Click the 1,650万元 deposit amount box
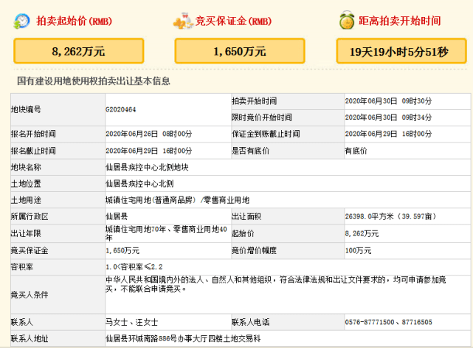This screenshot has width=473, height=353. (x=239, y=51)
